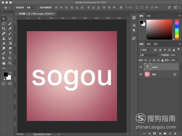Select the Elliptical Marquee tool
This screenshot has height=136, width=182.
10,19
